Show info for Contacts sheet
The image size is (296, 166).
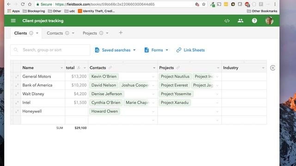pyautogui.click(x=67, y=33)
